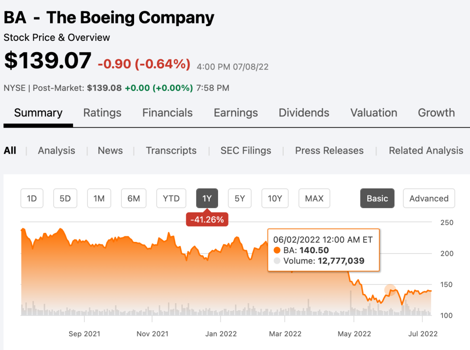The height and width of the screenshot is (350, 470).
Task: Click the Volume: 12,777,039 tooltip value
Action: click(324, 261)
